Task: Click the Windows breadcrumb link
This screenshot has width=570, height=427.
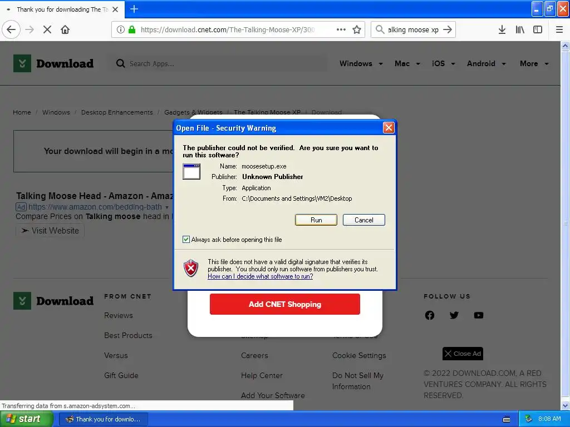Action: pyautogui.click(x=56, y=112)
